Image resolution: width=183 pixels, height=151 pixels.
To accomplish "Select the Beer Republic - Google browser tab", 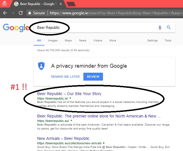I will (x=38, y=4).
